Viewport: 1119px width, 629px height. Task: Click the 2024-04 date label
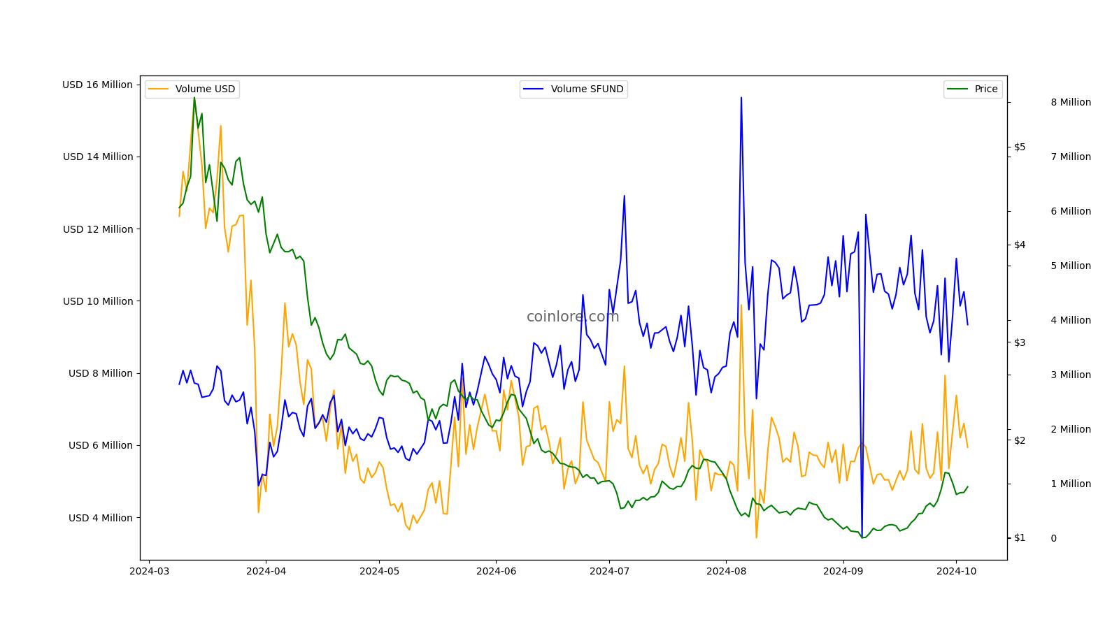266,571
